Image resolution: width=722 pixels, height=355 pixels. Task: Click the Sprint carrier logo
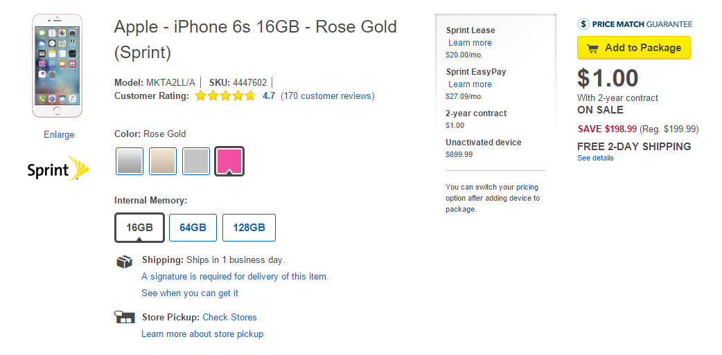pos(58,168)
